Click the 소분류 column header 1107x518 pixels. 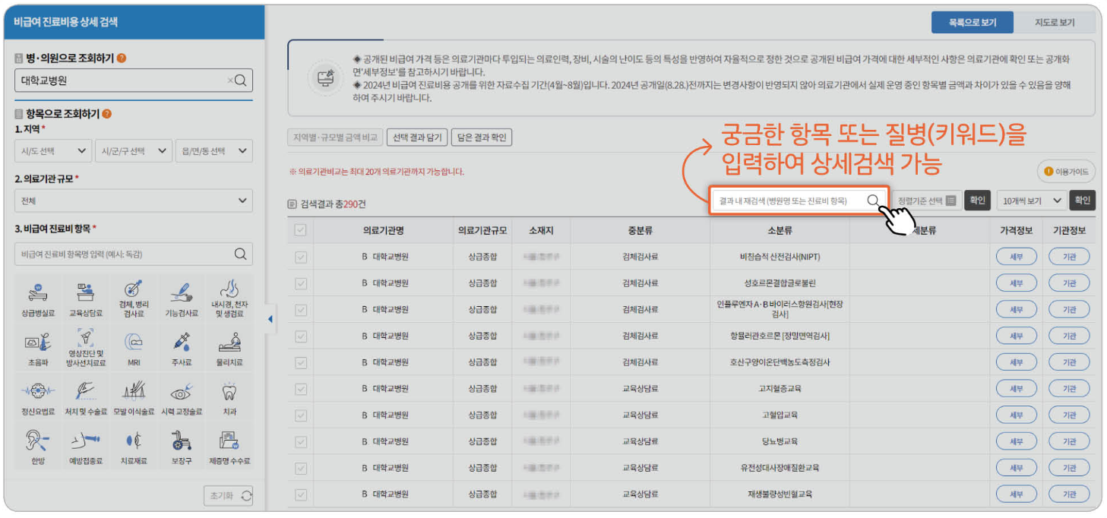coord(780,230)
